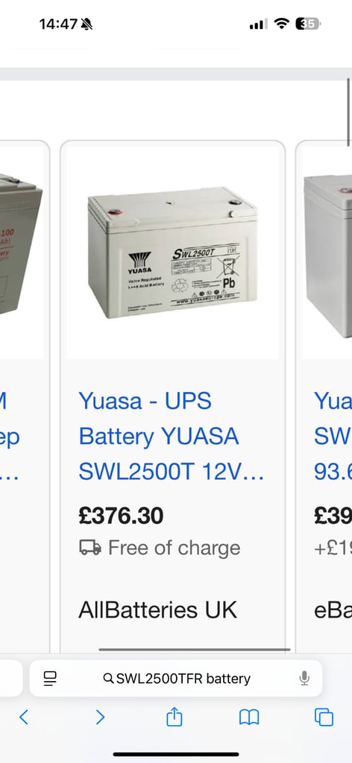Open the bookmarks book icon
The width and height of the screenshot is (352, 763).
tap(249, 718)
